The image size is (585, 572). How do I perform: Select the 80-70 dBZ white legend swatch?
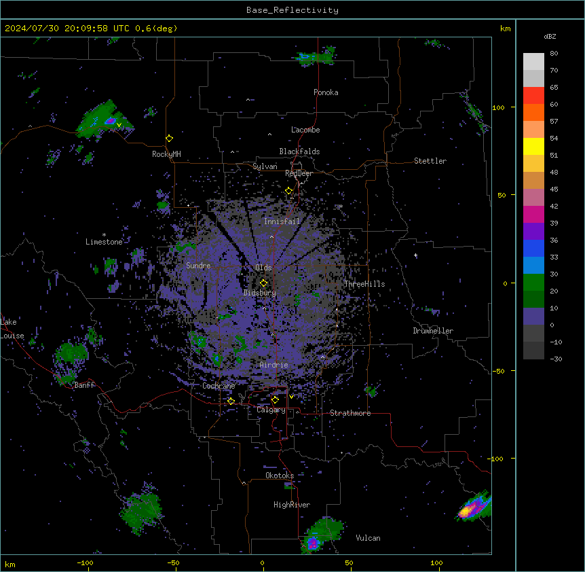(533, 62)
